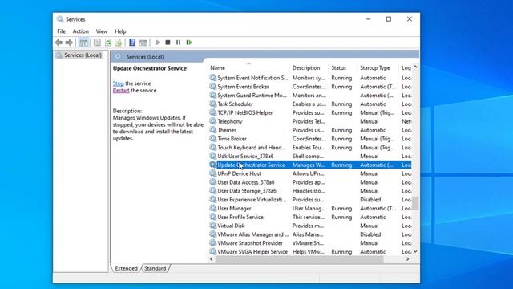This screenshot has width=513, height=289.
Task: Click the horizontal scrollbar right arrow
Action: [408, 259]
